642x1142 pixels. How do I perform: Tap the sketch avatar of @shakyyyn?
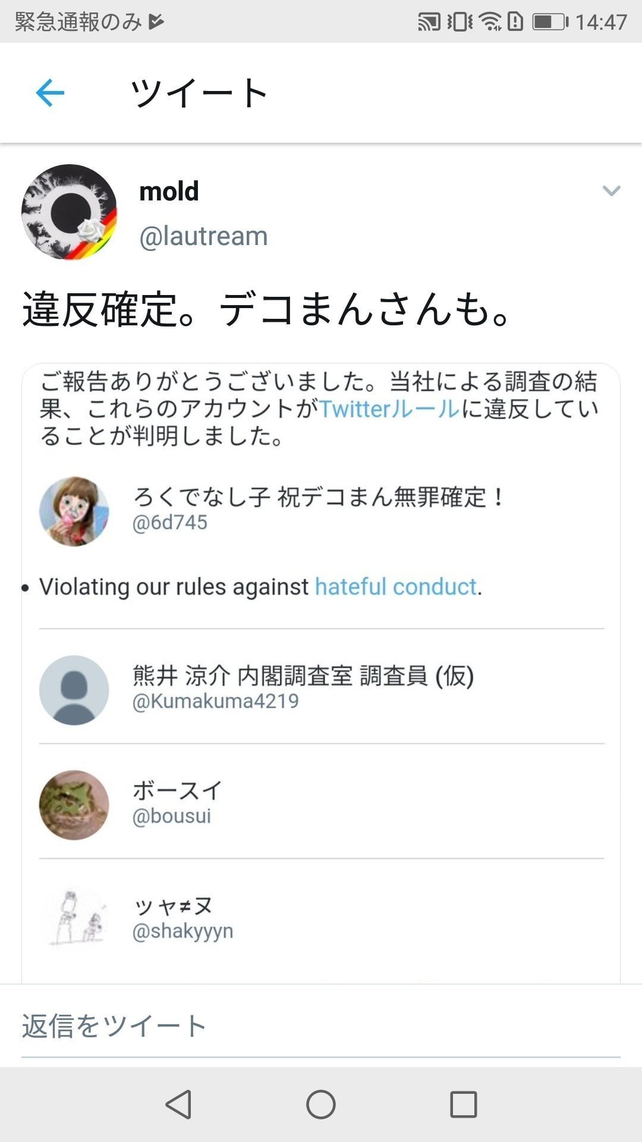[x=74, y=919]
